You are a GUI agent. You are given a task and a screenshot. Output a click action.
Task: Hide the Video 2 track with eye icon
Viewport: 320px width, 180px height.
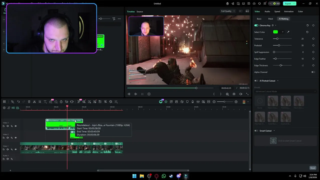pyautogui.click(x=15, y=138)
